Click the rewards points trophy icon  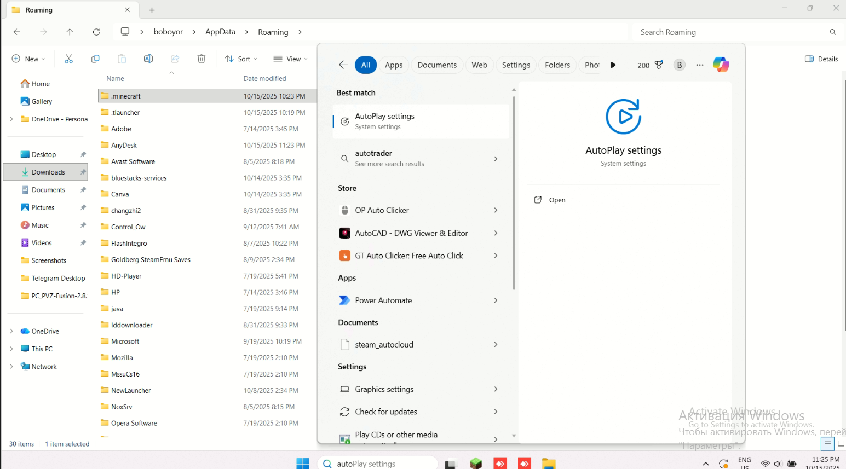pyautogui.click(x=659, y=65)
